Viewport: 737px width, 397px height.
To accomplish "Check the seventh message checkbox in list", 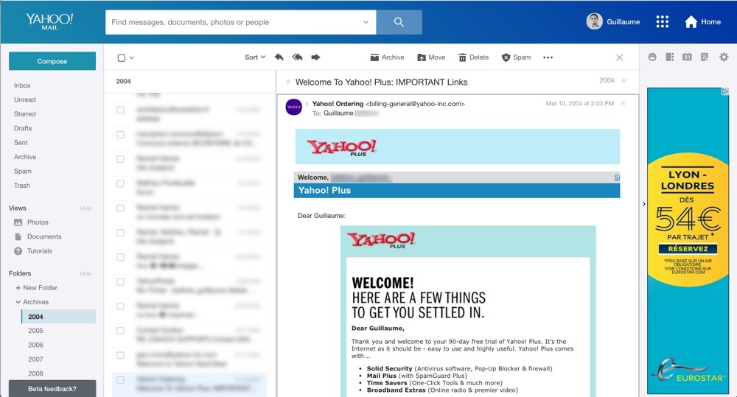I will 120,257.
